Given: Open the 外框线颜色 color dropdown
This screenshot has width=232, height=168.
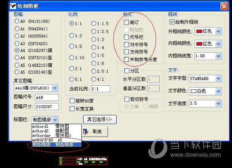Looking at the screenshot, I should [x=218, y=31].
